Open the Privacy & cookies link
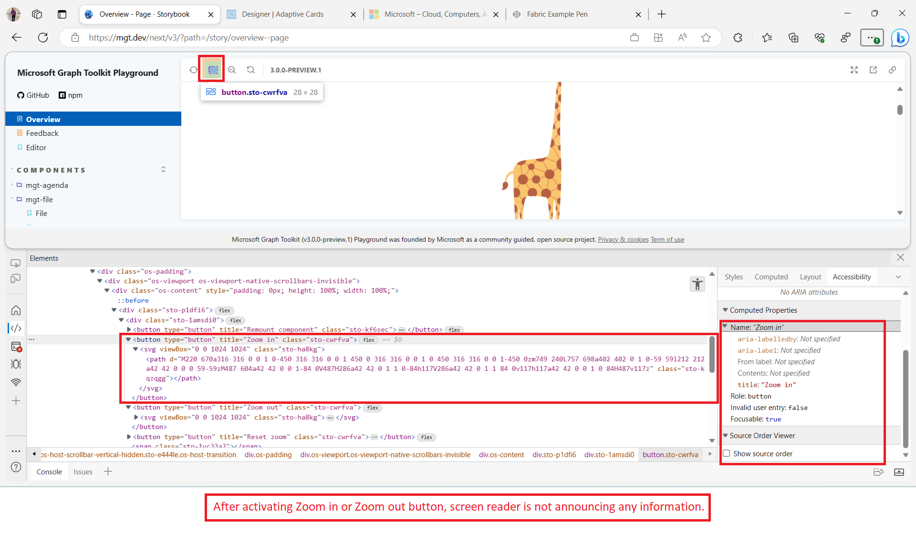Viewport: 916px width, 533px height. (x=623, y=239)
